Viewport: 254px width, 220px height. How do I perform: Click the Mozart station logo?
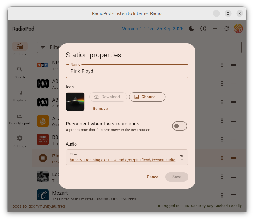click(x=43, y=195)
